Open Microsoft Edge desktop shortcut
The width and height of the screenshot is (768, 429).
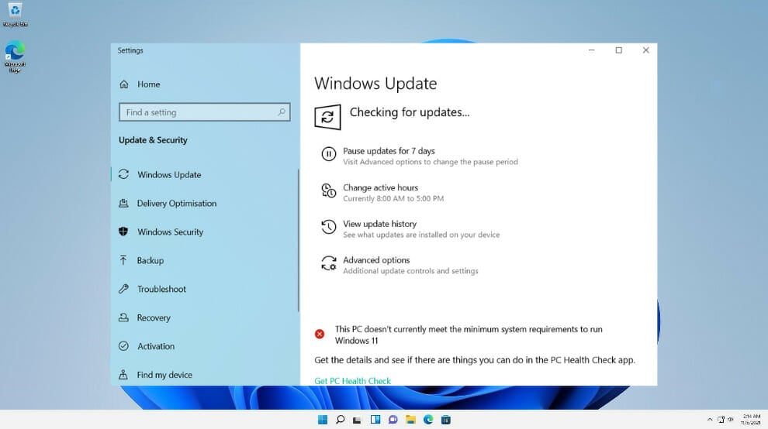pyautogui.click(x=15, y=57)
